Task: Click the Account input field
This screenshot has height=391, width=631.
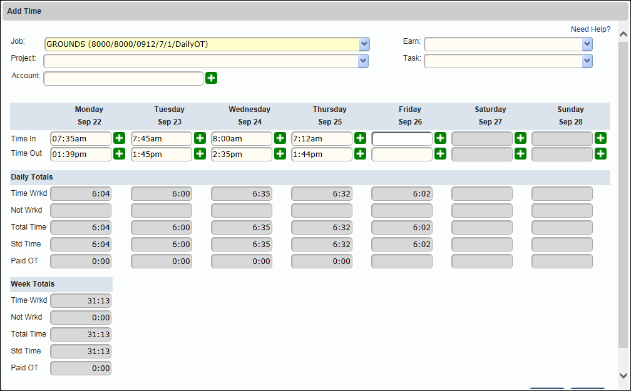Action: coord(123,78)
